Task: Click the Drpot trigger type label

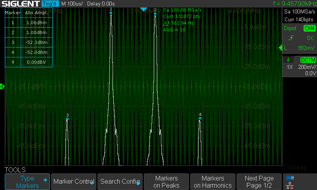Action: click(x=290, y=28)
